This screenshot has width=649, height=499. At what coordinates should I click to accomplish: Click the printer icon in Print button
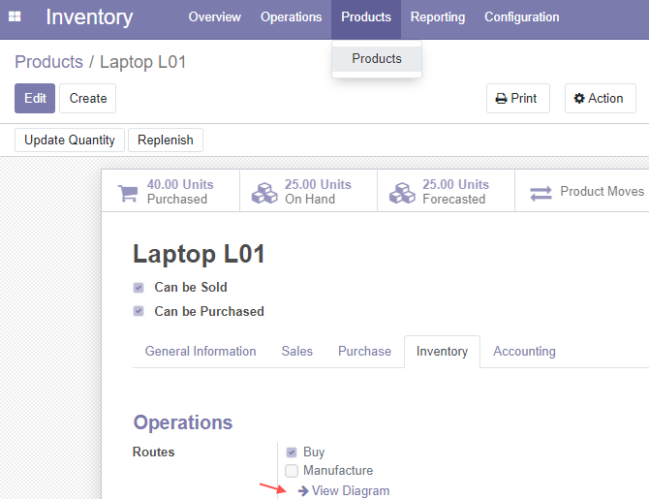click(x=501, y=99)
